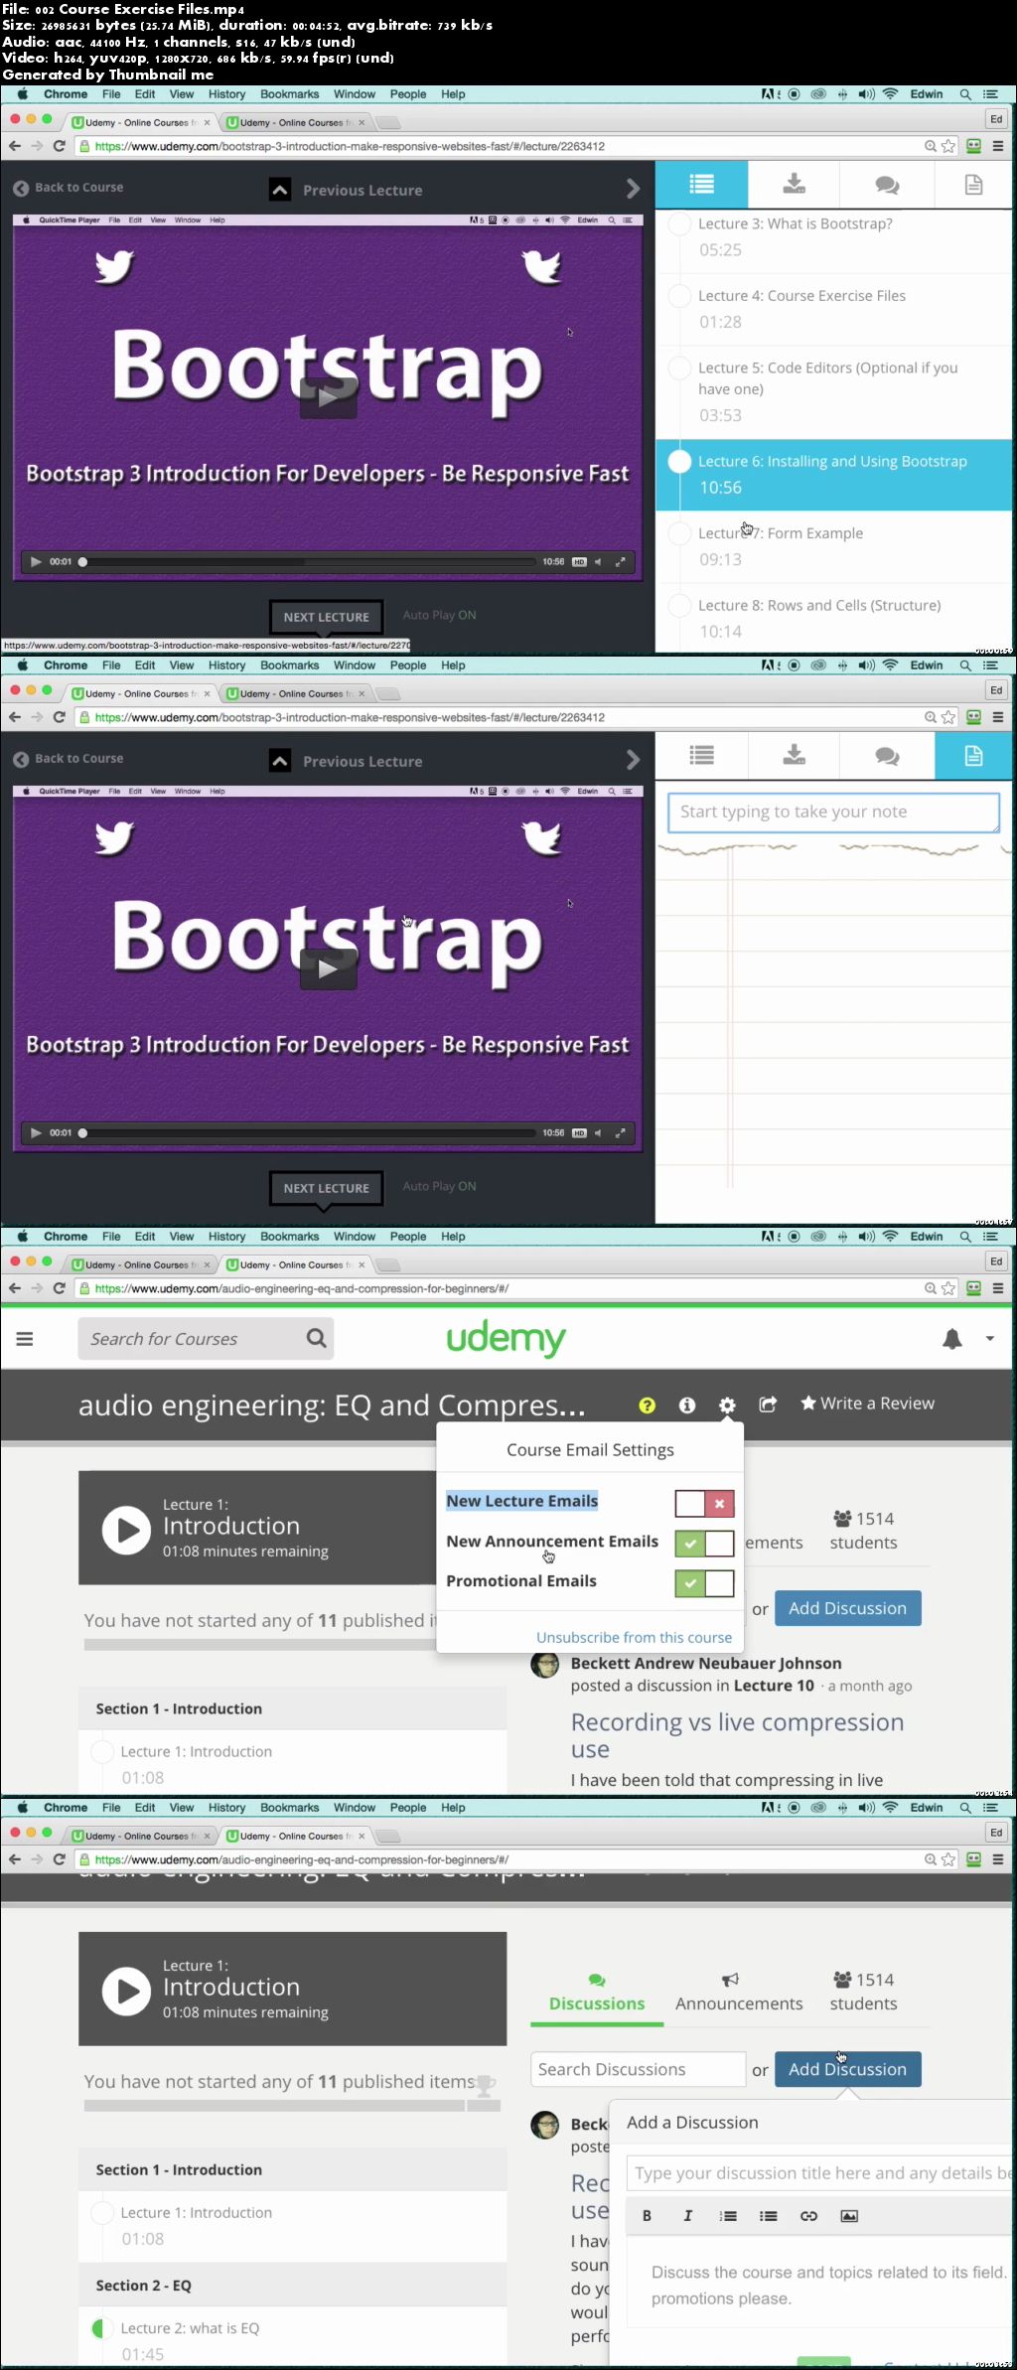Mark Lecture 5: Code Editors complete
The width and height of the screenshot is (1017, 2370).
679,369
